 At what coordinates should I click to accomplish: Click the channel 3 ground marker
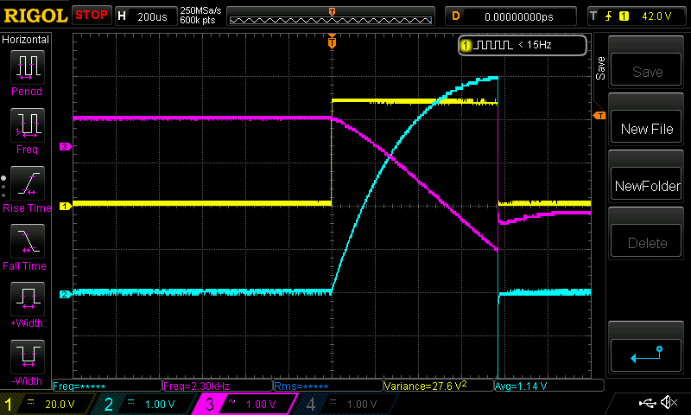(x=66, y=146)
